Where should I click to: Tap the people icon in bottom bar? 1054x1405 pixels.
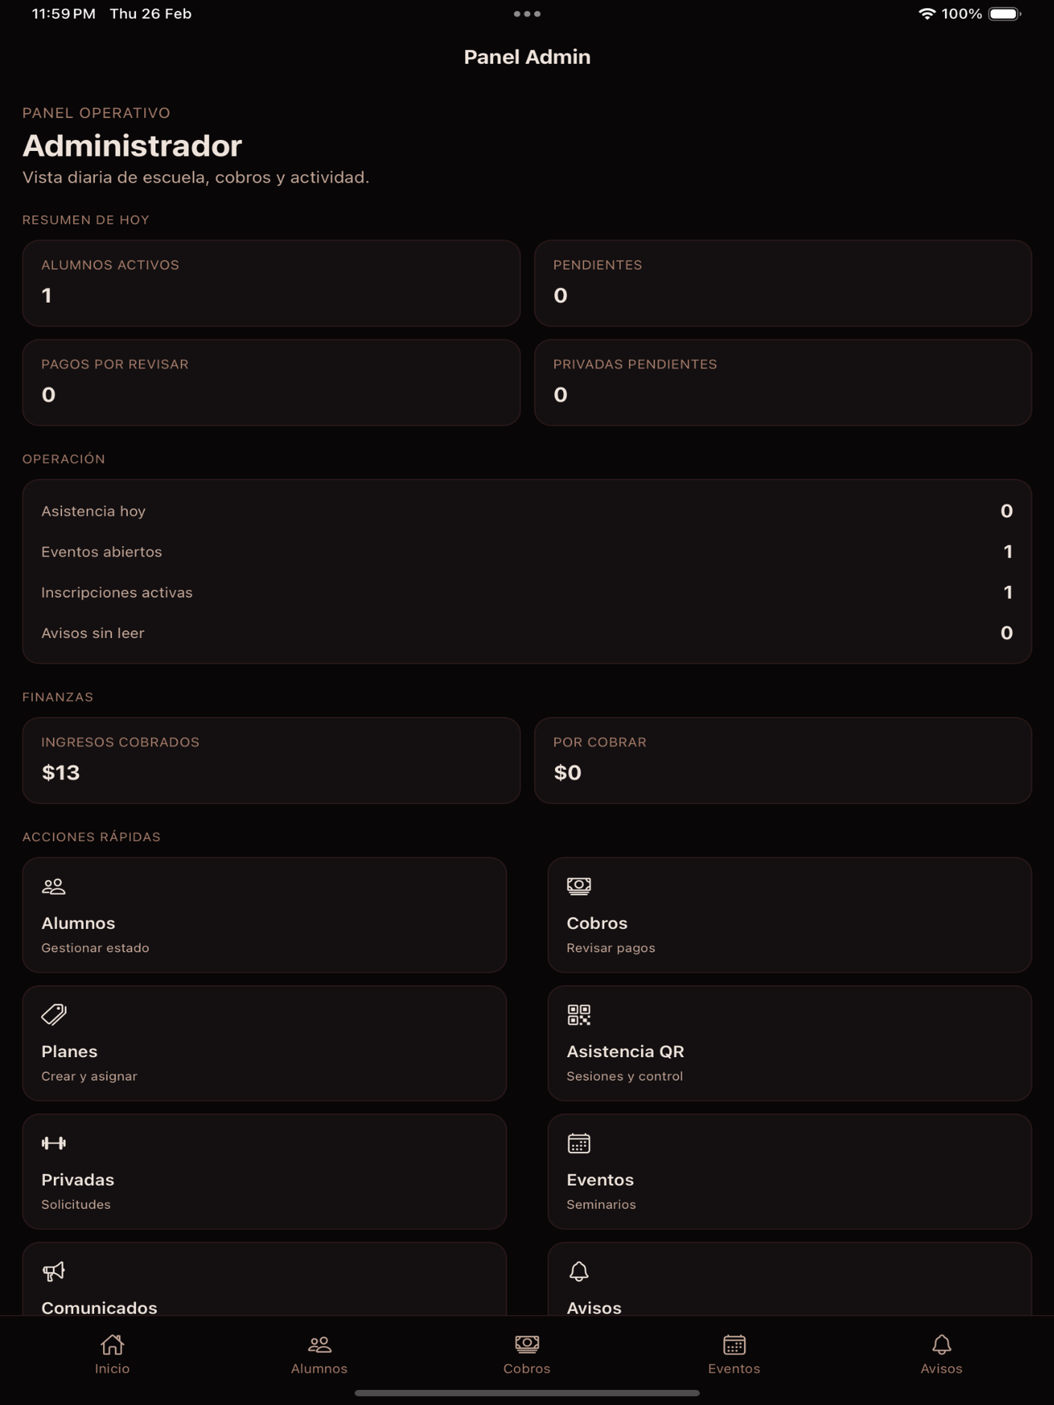click(320, 1344)
